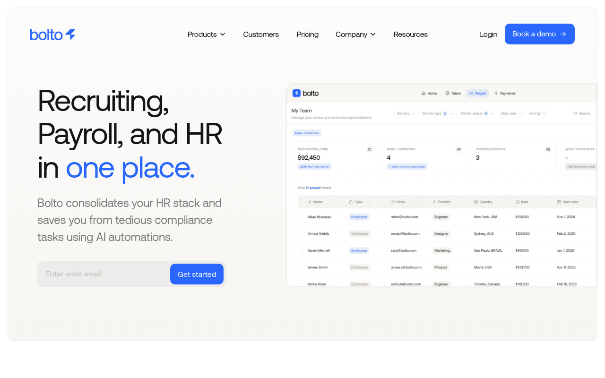Open the Home icon tab in dashboard

coord(424,94)
